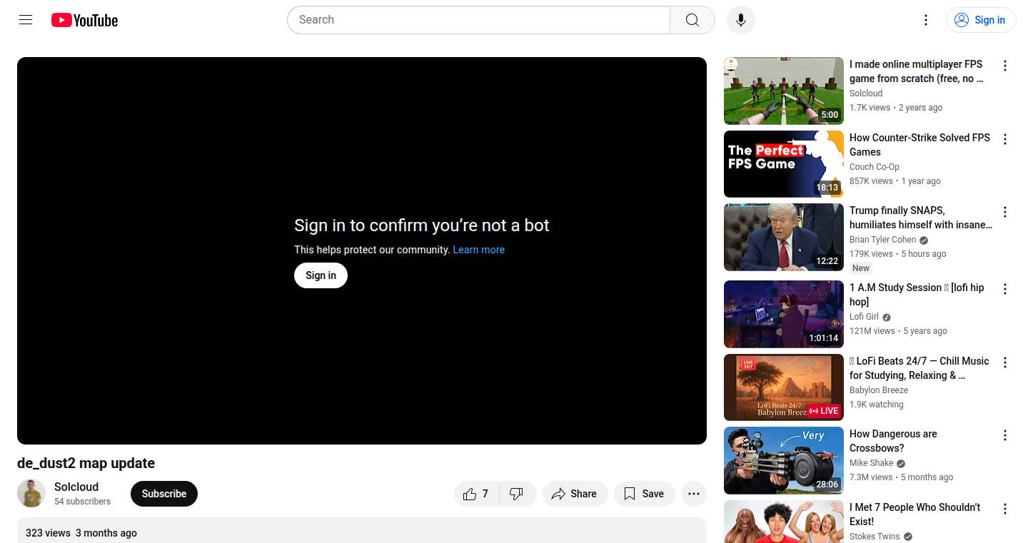Open the Crossbows video thumbnail
1028x543 pixels.
(784, 460)
